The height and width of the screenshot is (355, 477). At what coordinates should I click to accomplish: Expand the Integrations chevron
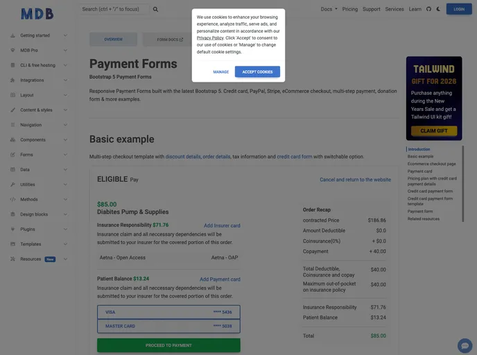pyautogui.click(x=65, y=80)
